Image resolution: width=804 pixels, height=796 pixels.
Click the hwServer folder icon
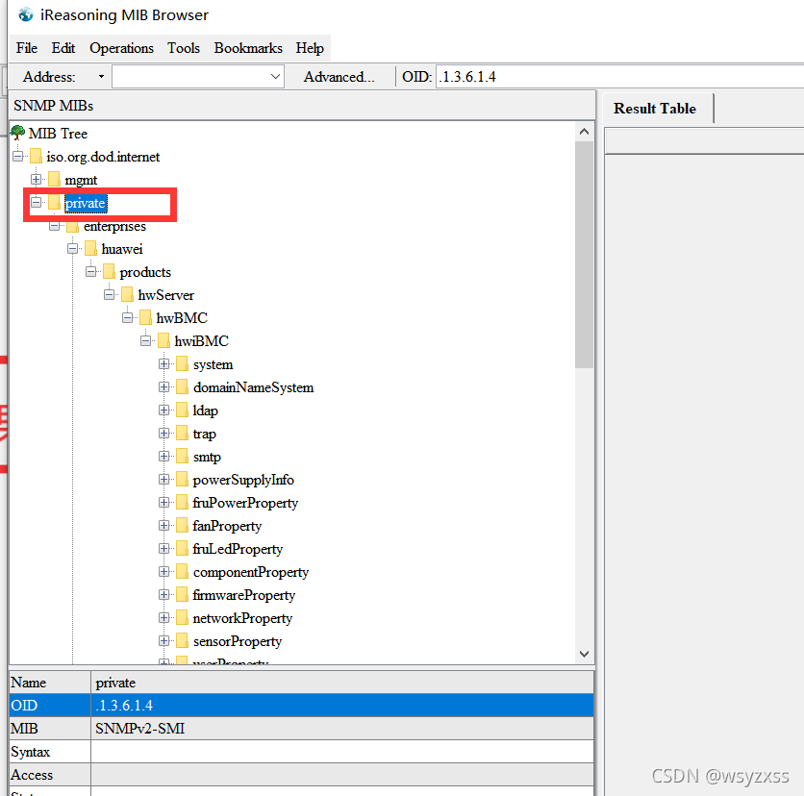tap(127, 295)
